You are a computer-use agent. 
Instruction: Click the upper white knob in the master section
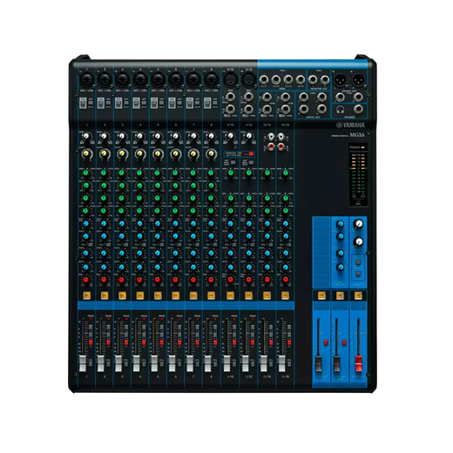tap(359, 224)
